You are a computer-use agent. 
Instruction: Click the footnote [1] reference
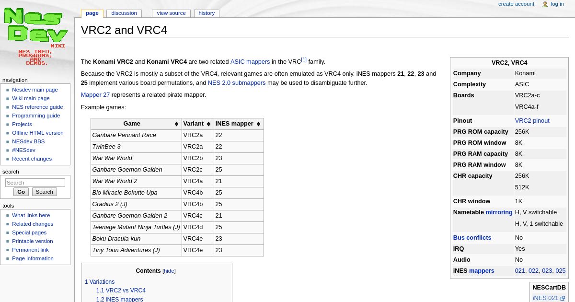click(x=304, y=60)
